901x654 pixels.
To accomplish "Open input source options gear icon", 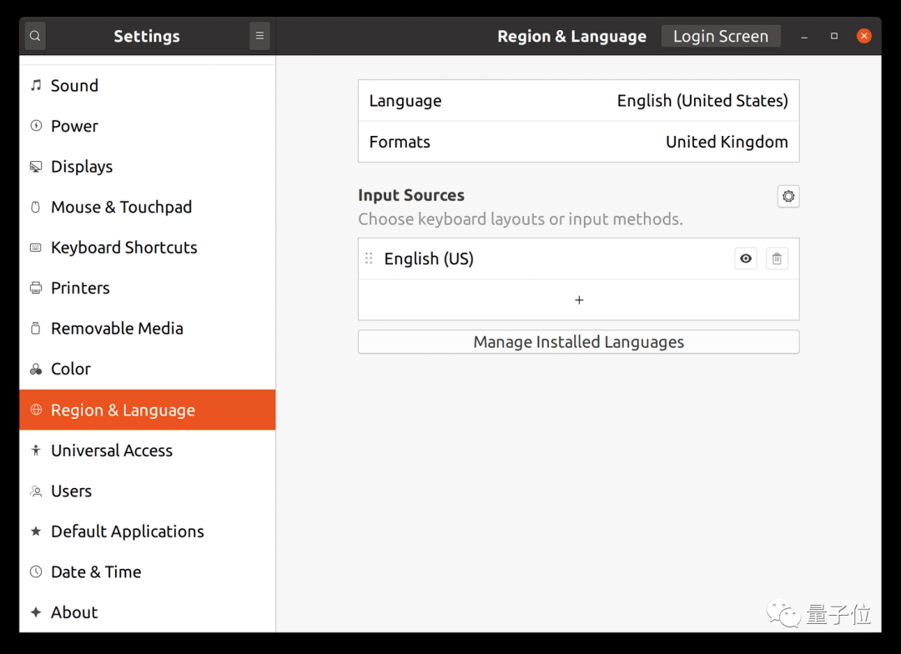I will coord(788,196).
